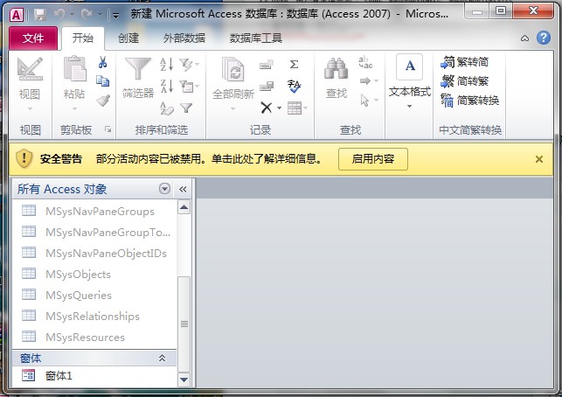Select 窗体1 form in navigation pane
The image size is (562, 397).
tap(94, 376)
